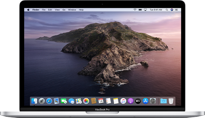Launch the Music app from dock

(x=123, y=101)
